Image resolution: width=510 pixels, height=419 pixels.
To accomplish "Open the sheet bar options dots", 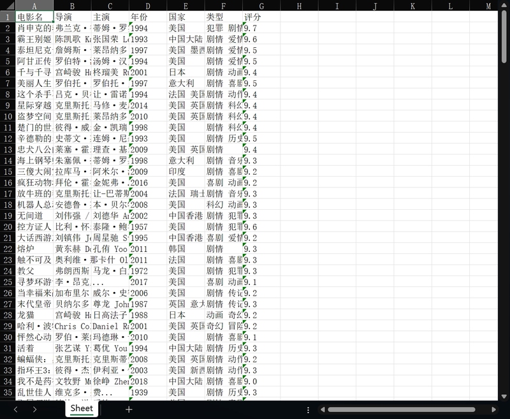I will tap(308, 410).
